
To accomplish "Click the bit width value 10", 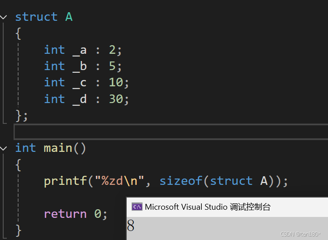I will 116,82.
